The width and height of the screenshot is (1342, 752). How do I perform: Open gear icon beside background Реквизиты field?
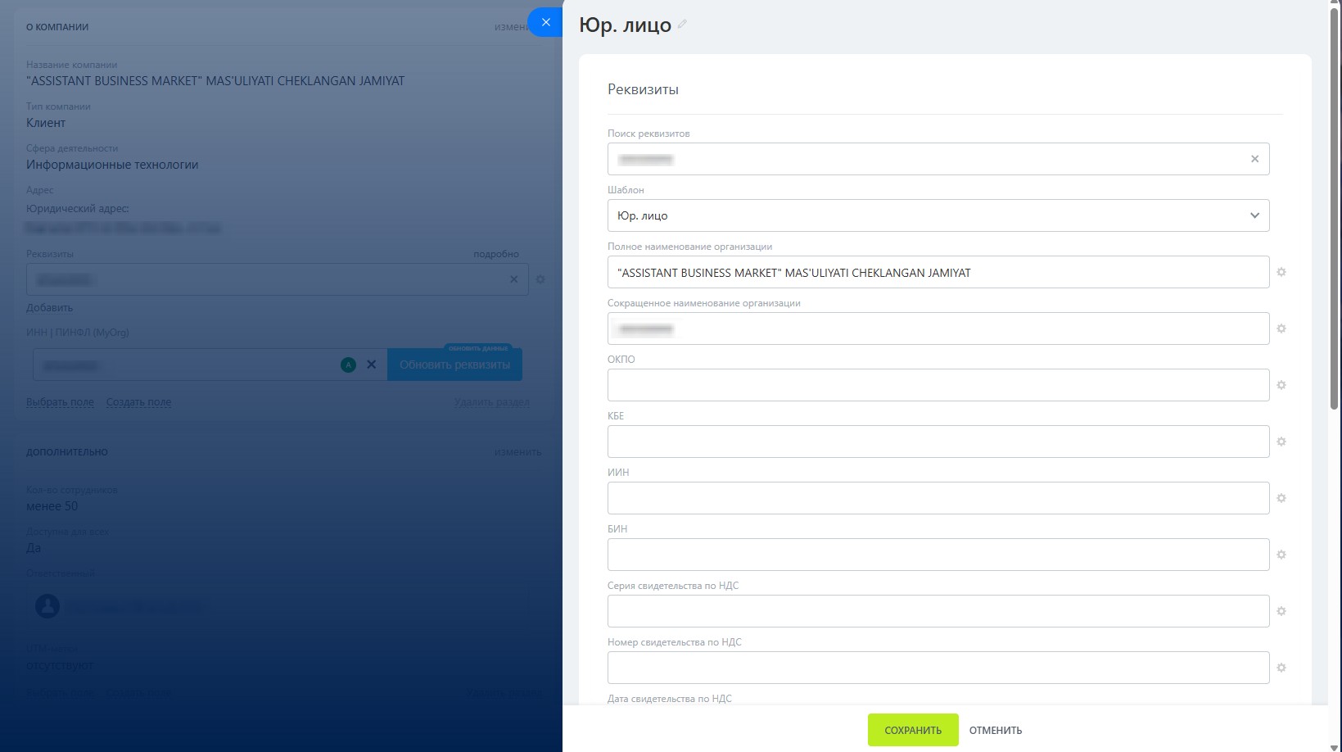pos(540,279)
